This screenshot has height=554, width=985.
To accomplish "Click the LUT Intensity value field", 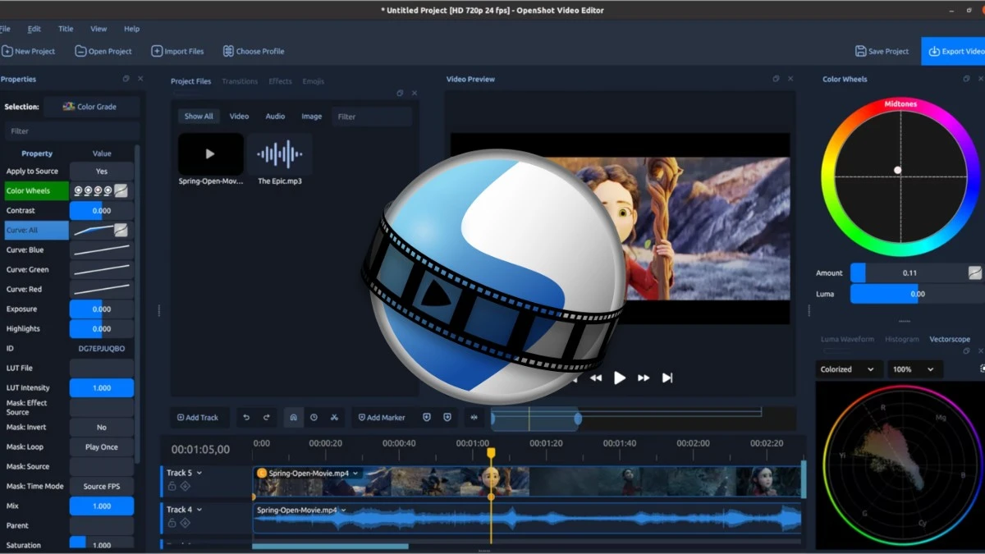I will 102,388.
